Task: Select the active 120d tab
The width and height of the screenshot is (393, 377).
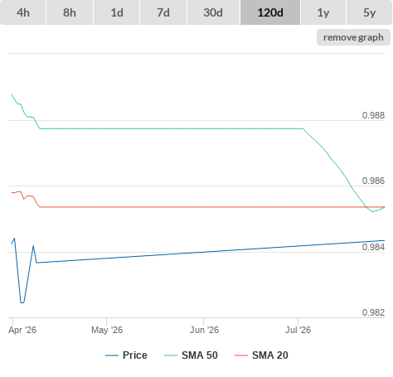Action: click(x=270, y=12)
